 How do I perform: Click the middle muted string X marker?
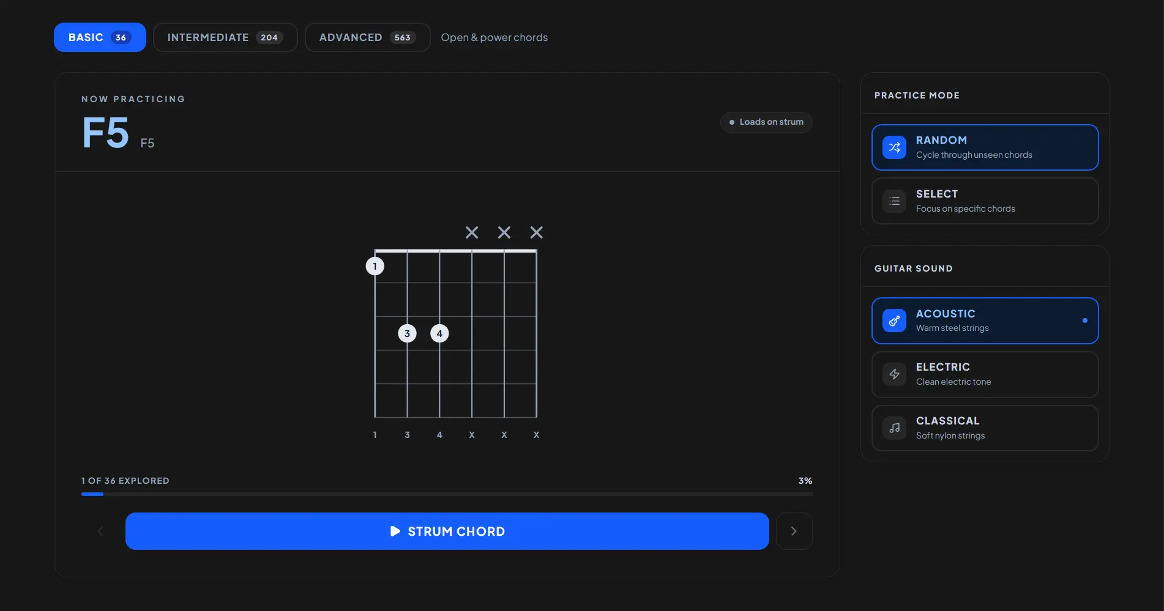(x=504, y=232)
